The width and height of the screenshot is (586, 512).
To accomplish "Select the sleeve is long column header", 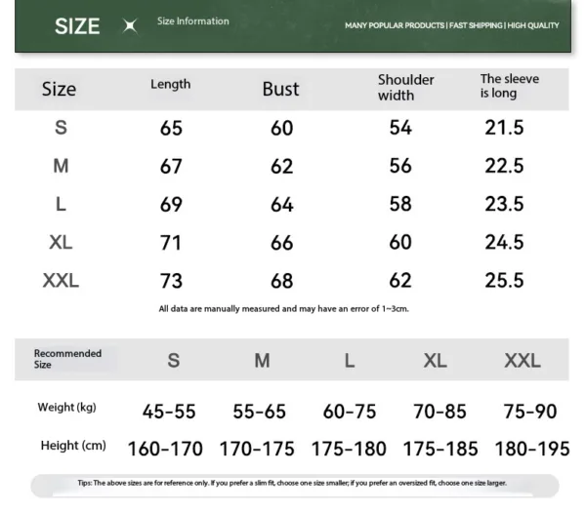I will coord(509,86).
